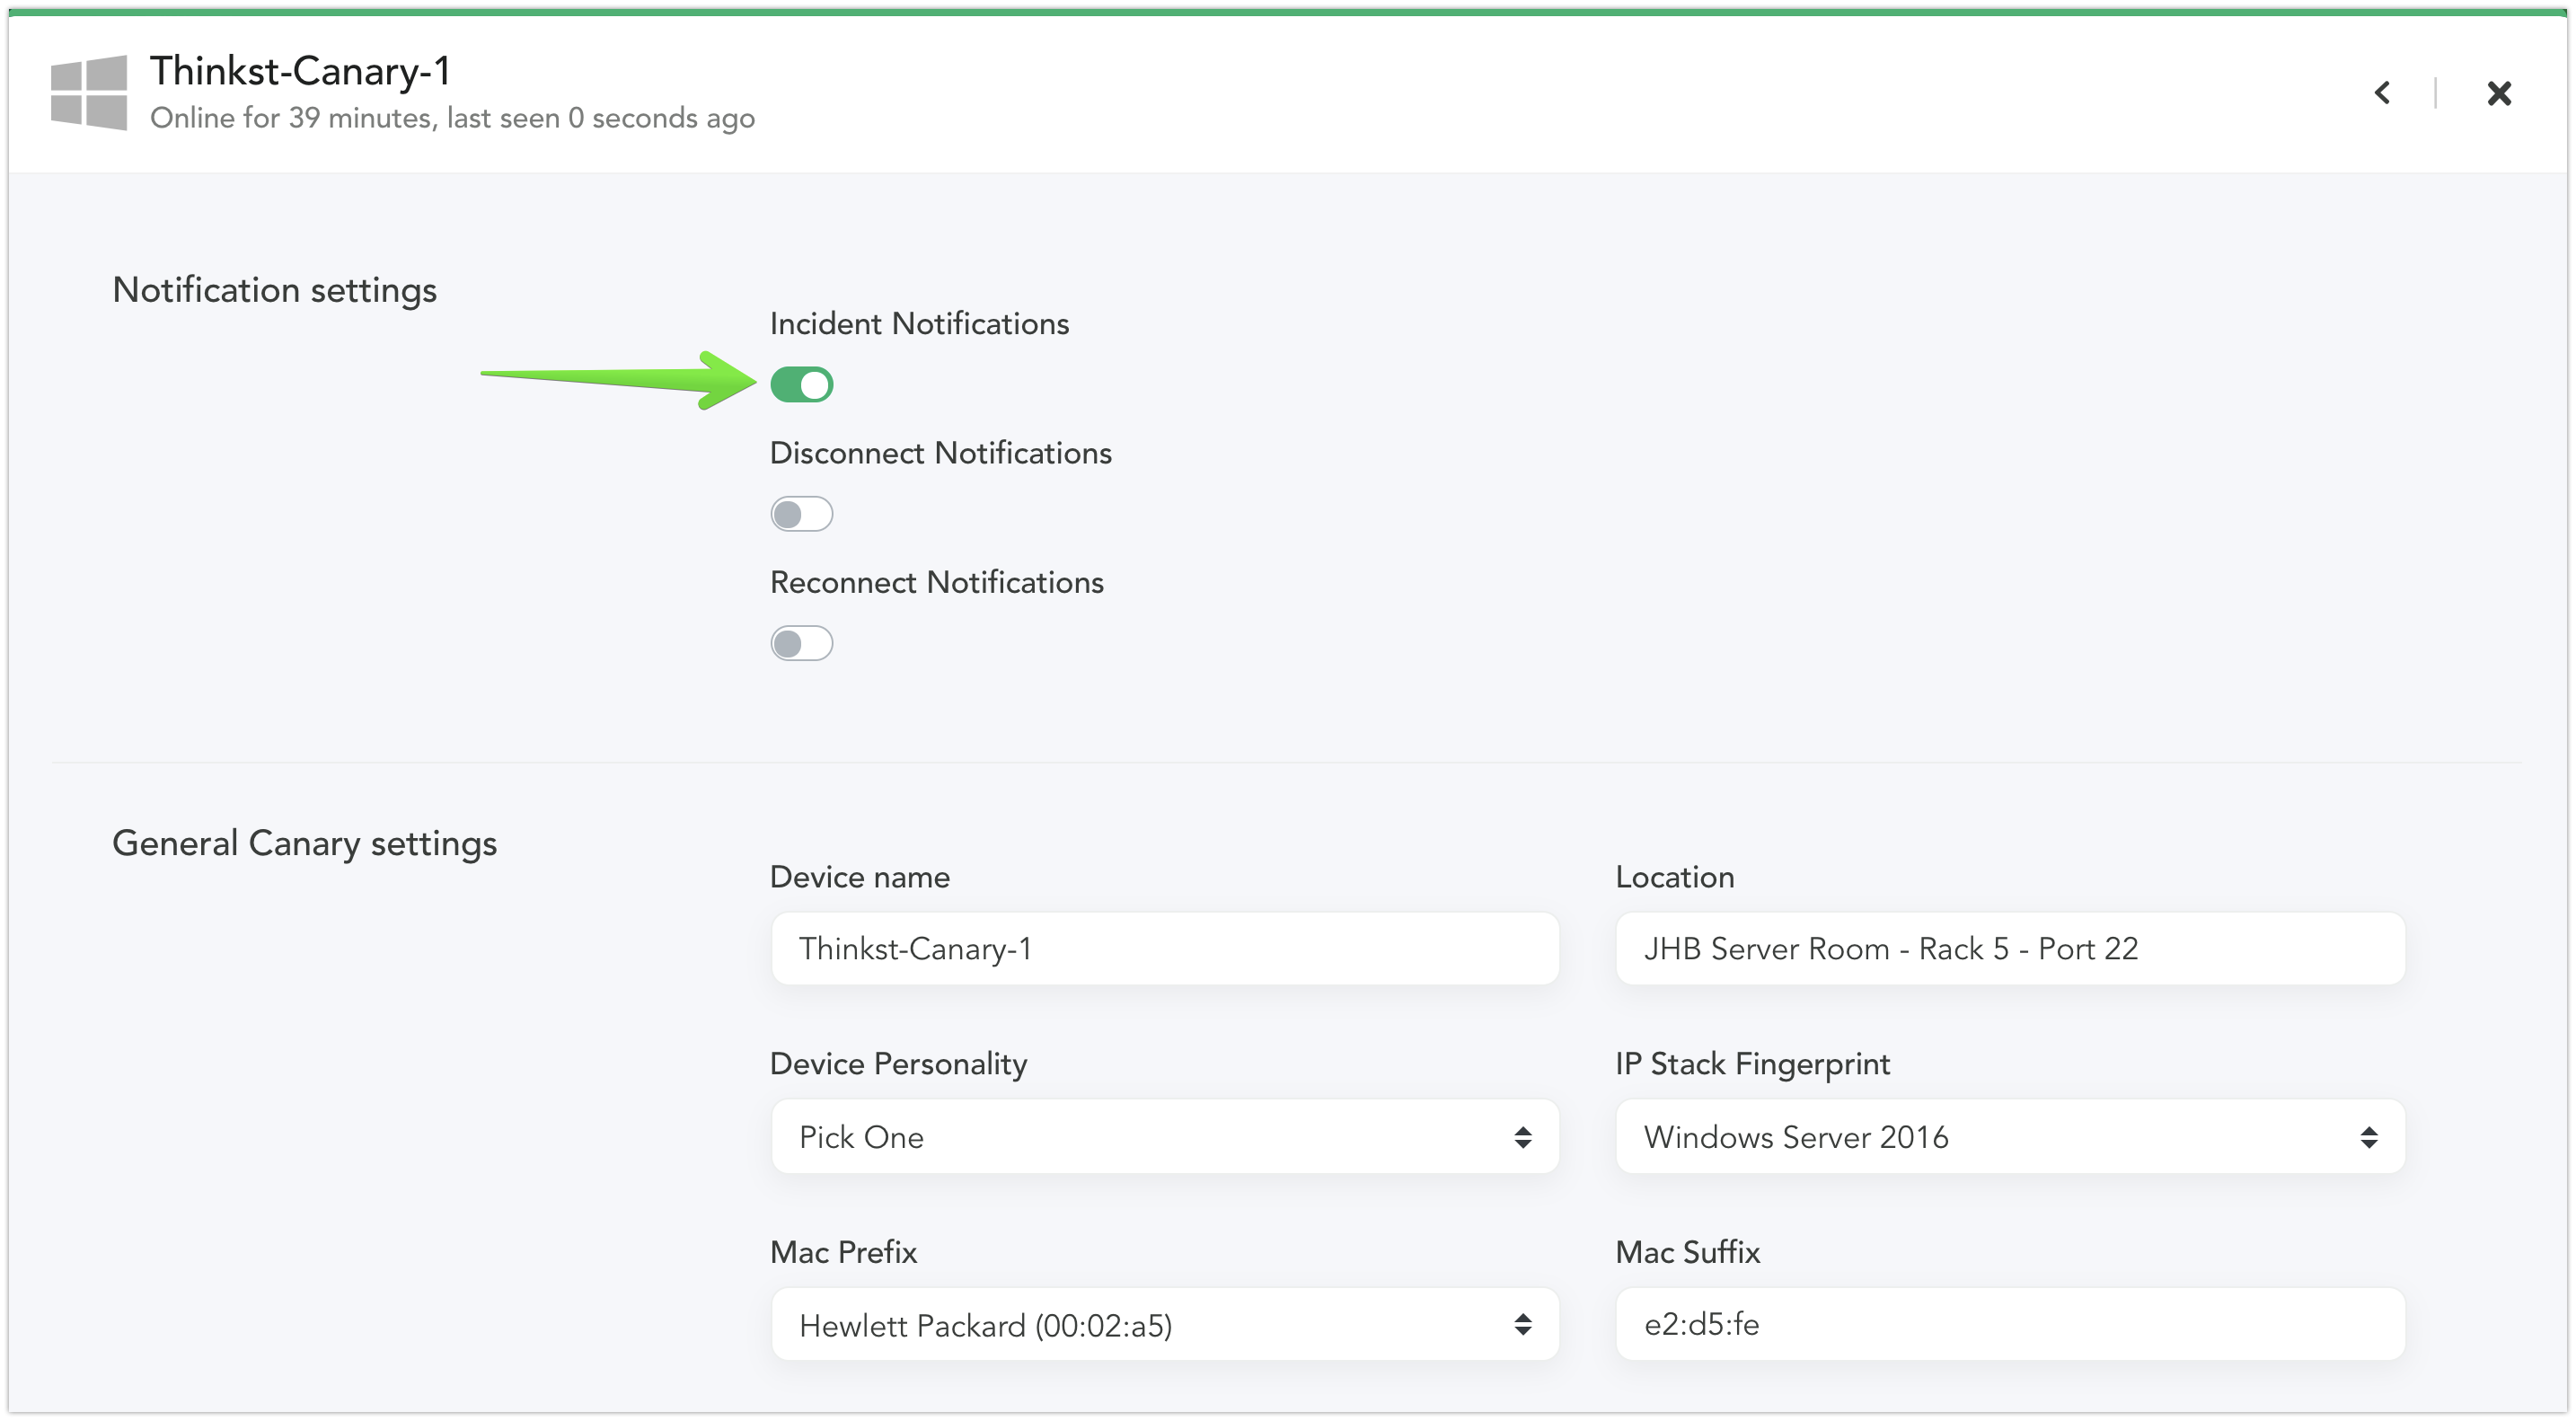The image size is (2576, 1421).
Task: Open Notification settings section
Action: [271, 288]
